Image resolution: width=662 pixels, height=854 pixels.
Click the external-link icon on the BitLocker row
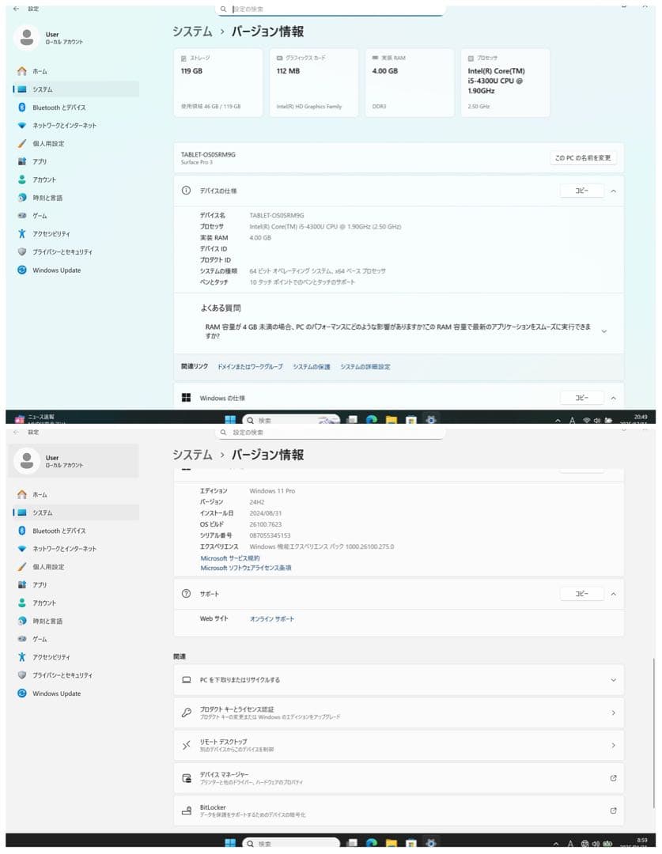[x=613, y=811]
